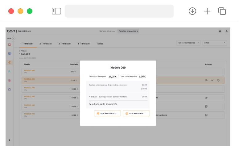The height and width of the screenshot is (163, 239).
Task: Open the user profile icon
Action: 226,31
